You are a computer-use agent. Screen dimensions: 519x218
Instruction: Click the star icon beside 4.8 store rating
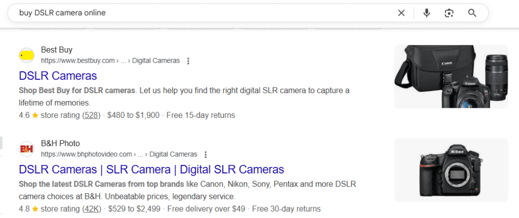click(35, 209)
